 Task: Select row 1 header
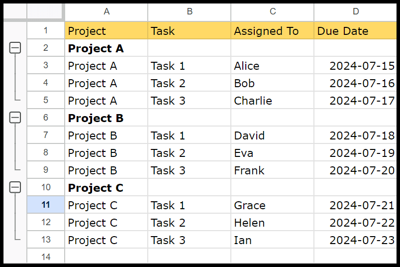pos(46,30)
